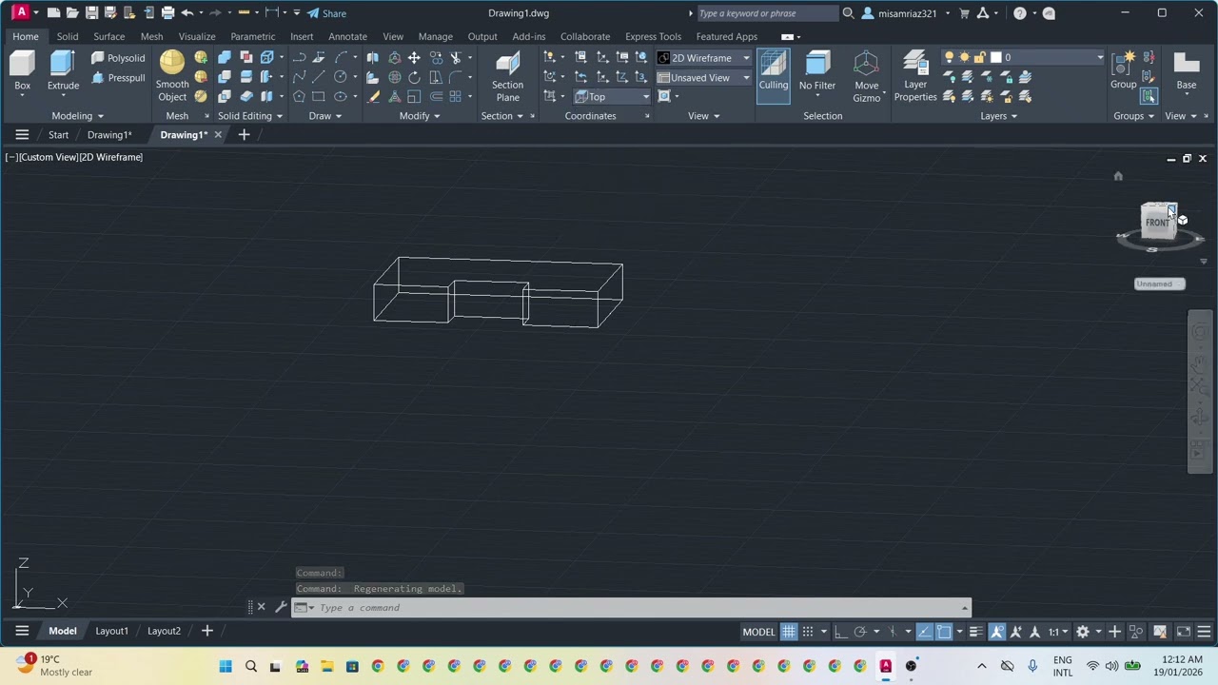Open file using the folder icon
The image size is (1218, 685).
[72, 13]
